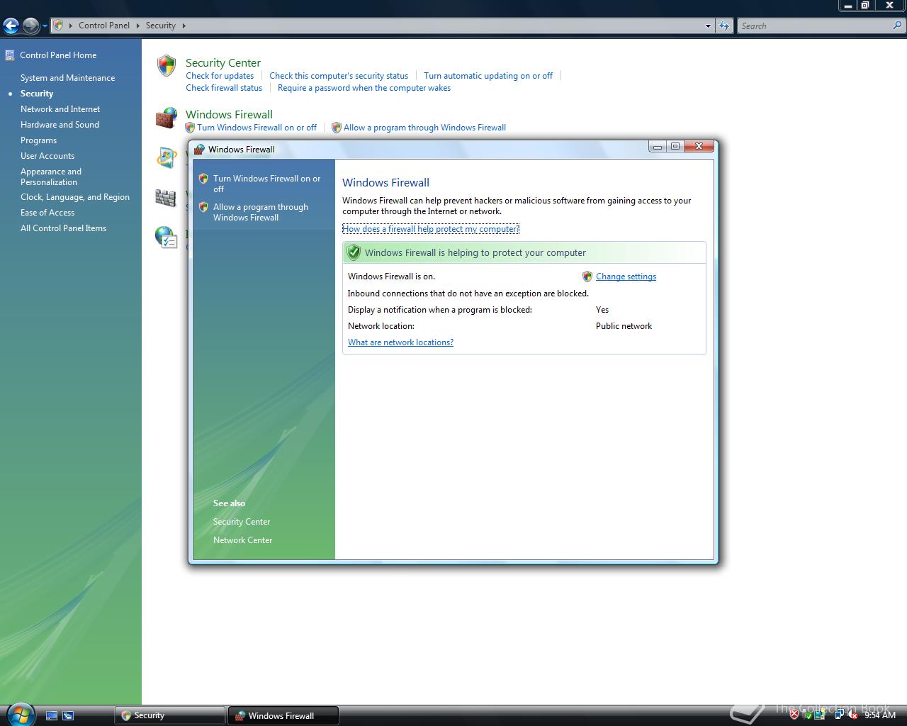Image resolution: width=907 pixels, height=726 pixels.
Task: Switch to Windows Firewall taskbar button
Action: tap(283, 715)
